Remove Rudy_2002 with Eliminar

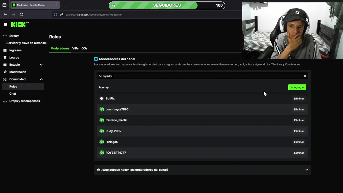299,131
